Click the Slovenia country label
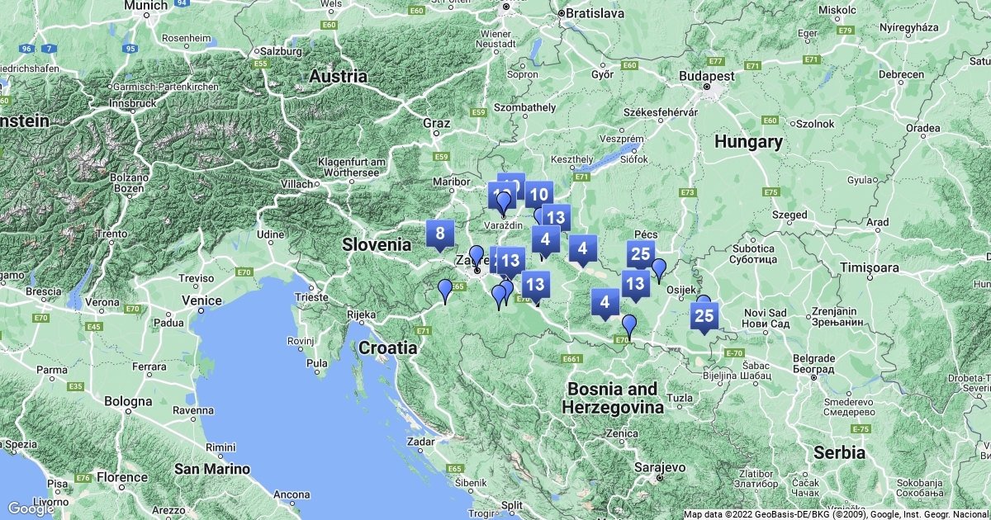This screenshot has height=520, width=991. point(377,244)
